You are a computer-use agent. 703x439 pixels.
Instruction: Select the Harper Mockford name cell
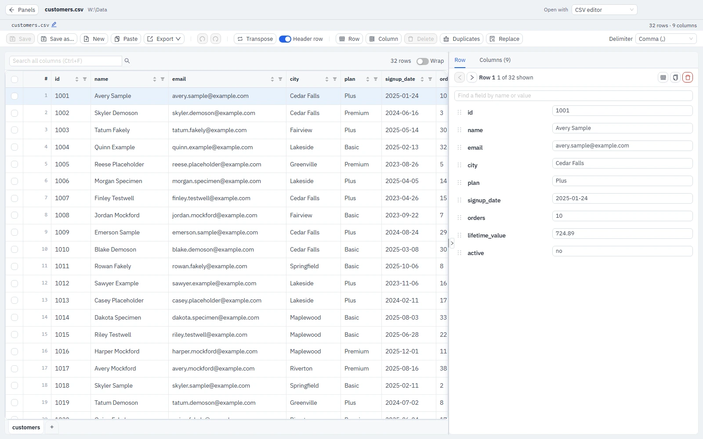click(130, 351)
